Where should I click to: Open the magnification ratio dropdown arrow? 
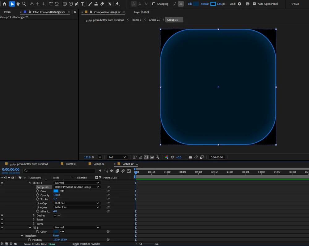[x=100, y=157]
